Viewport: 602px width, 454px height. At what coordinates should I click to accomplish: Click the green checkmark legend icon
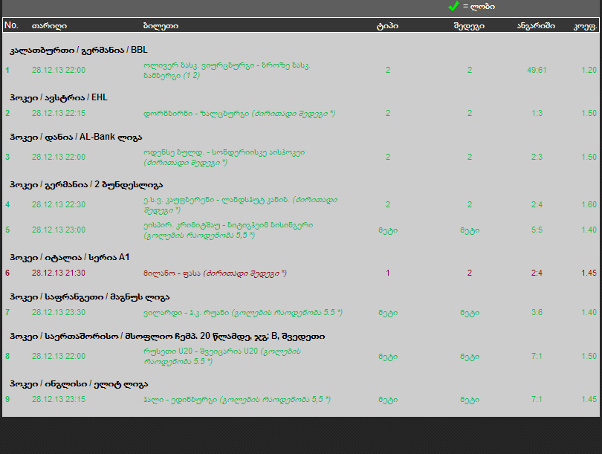[x=453, y=6]
